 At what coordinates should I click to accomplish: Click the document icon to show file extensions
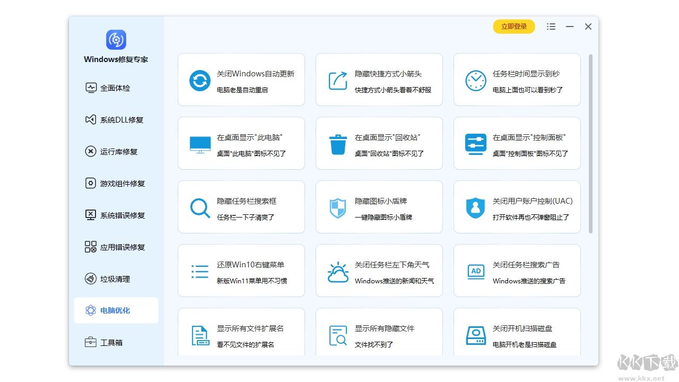click(199, 334)
